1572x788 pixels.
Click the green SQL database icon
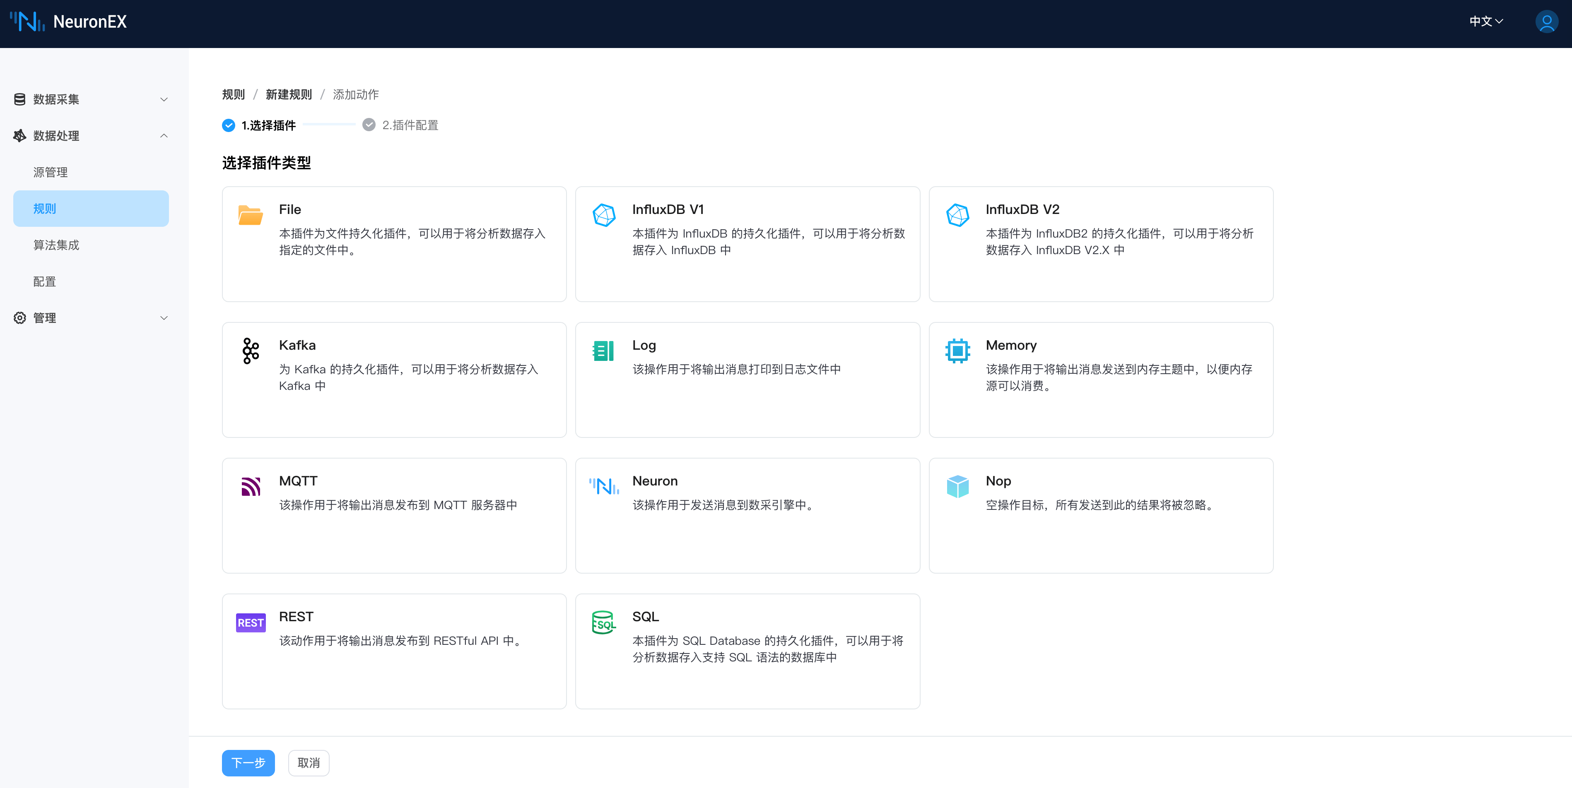click(603, 622)
